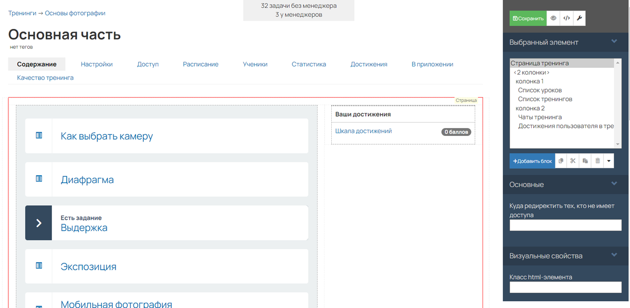Click the copy block icon
630x308 pixels.
point(561,161)
